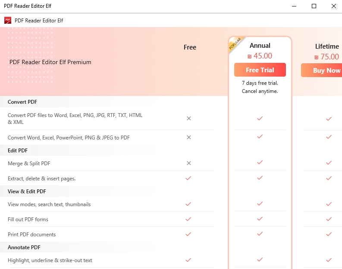Click the Annual price 45.00
Viewport: 342px width, 269px height.
click(260, 56)
